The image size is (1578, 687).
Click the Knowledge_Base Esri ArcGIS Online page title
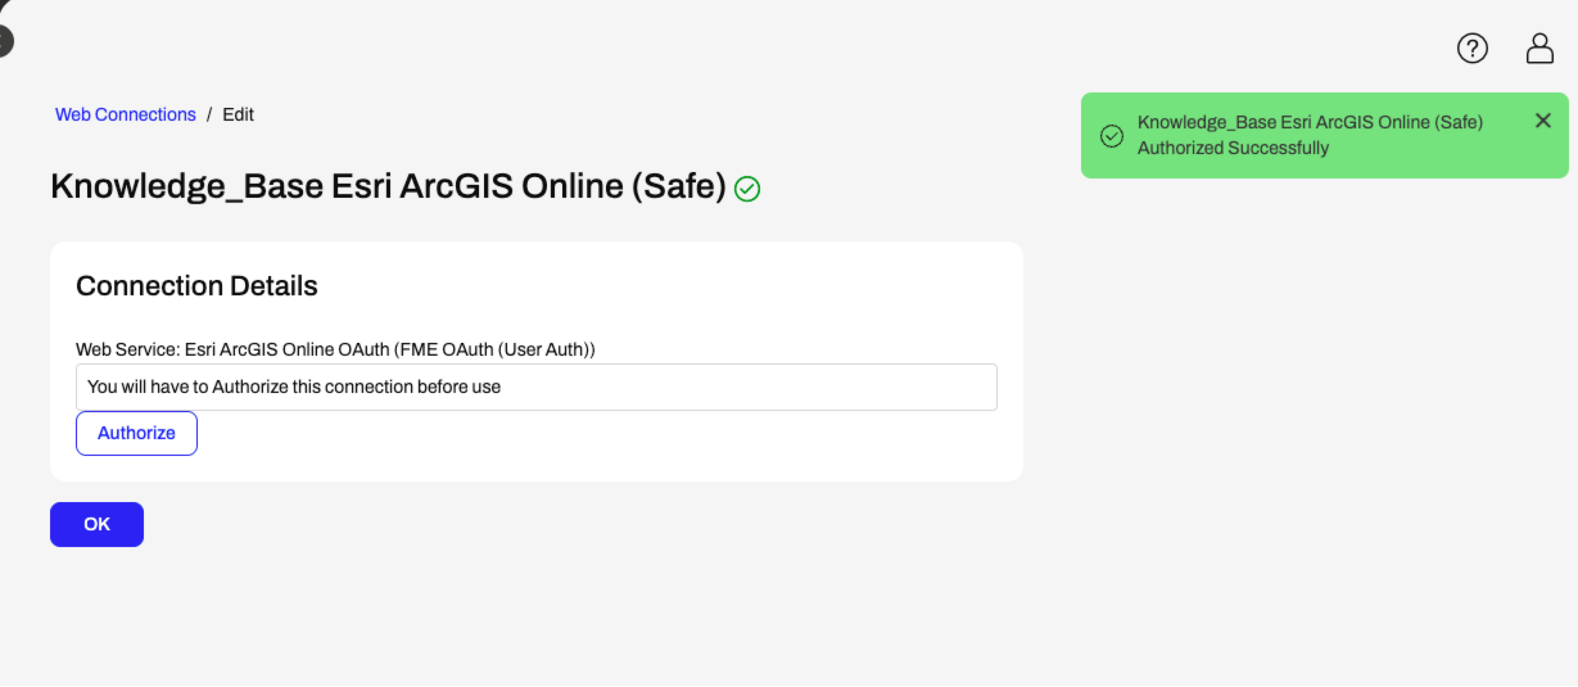388,186
